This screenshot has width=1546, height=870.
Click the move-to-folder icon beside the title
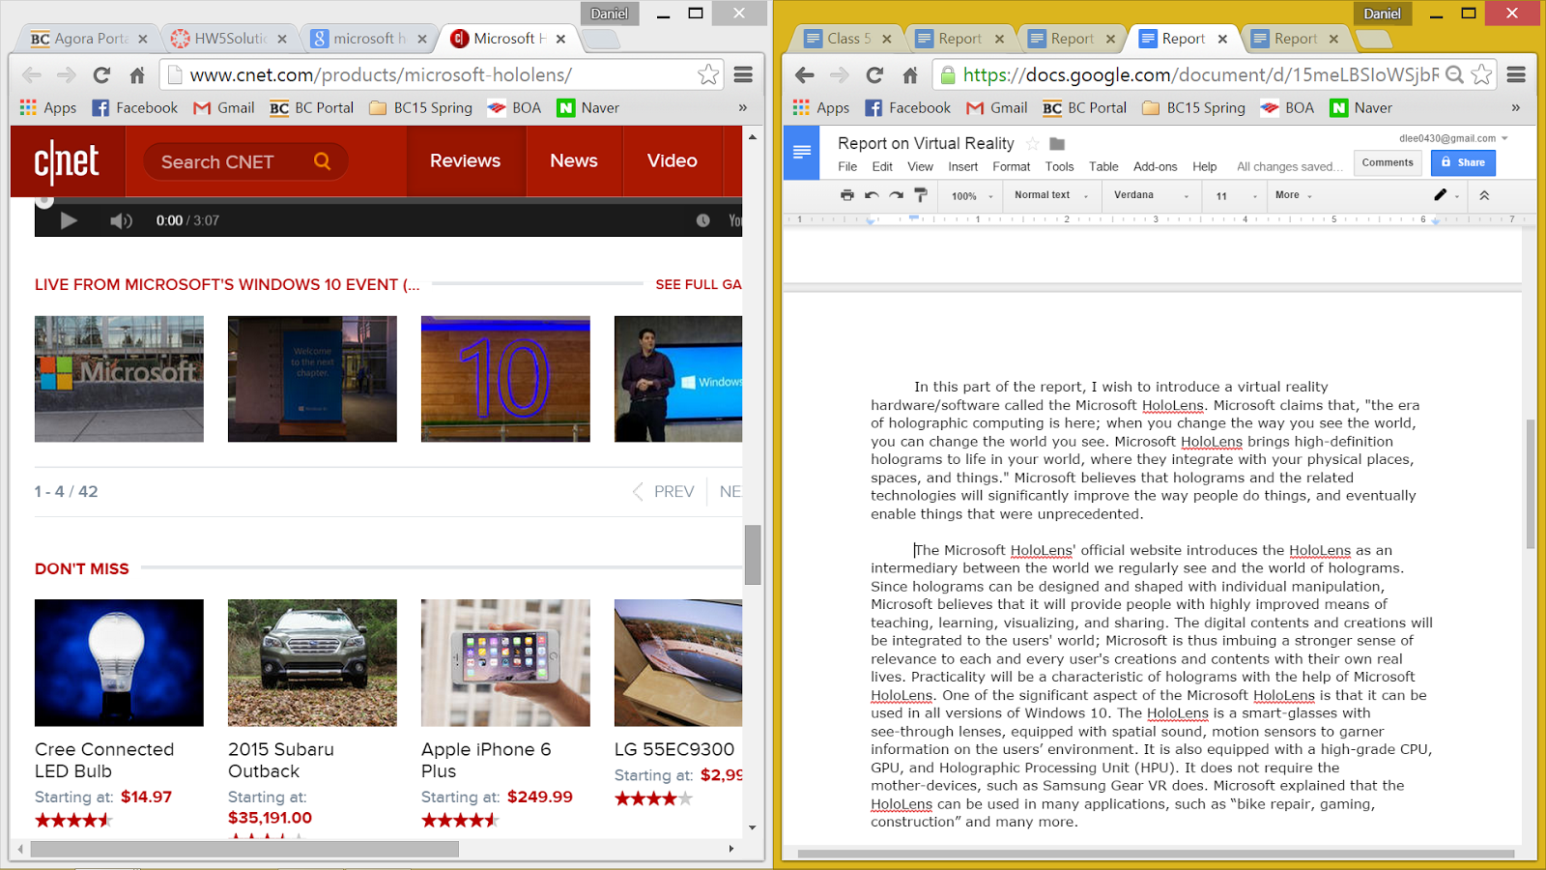(x=1057, y=143)
